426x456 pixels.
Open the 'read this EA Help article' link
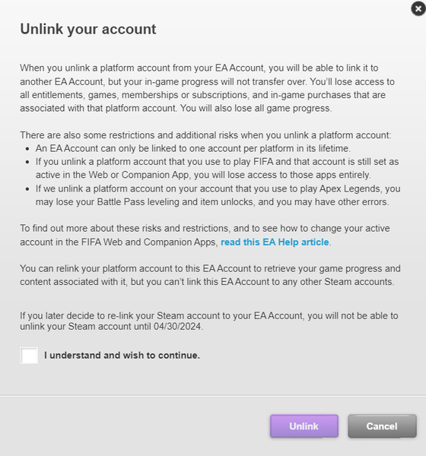click(x=275, y=242)
